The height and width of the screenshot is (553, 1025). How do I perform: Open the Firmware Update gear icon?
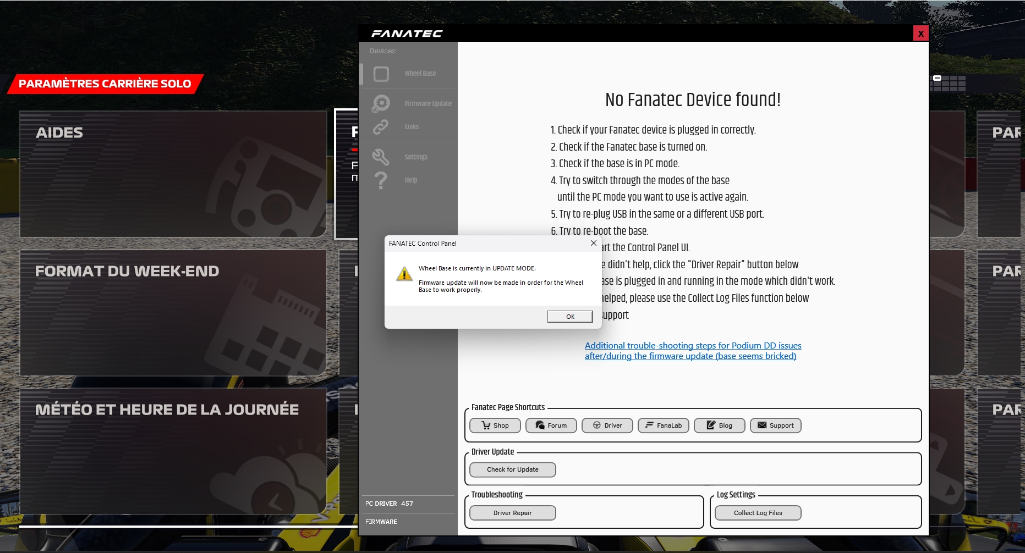tap(381, 103)
